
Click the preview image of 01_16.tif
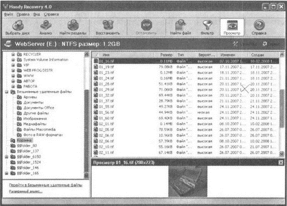(x=188, y=181)
